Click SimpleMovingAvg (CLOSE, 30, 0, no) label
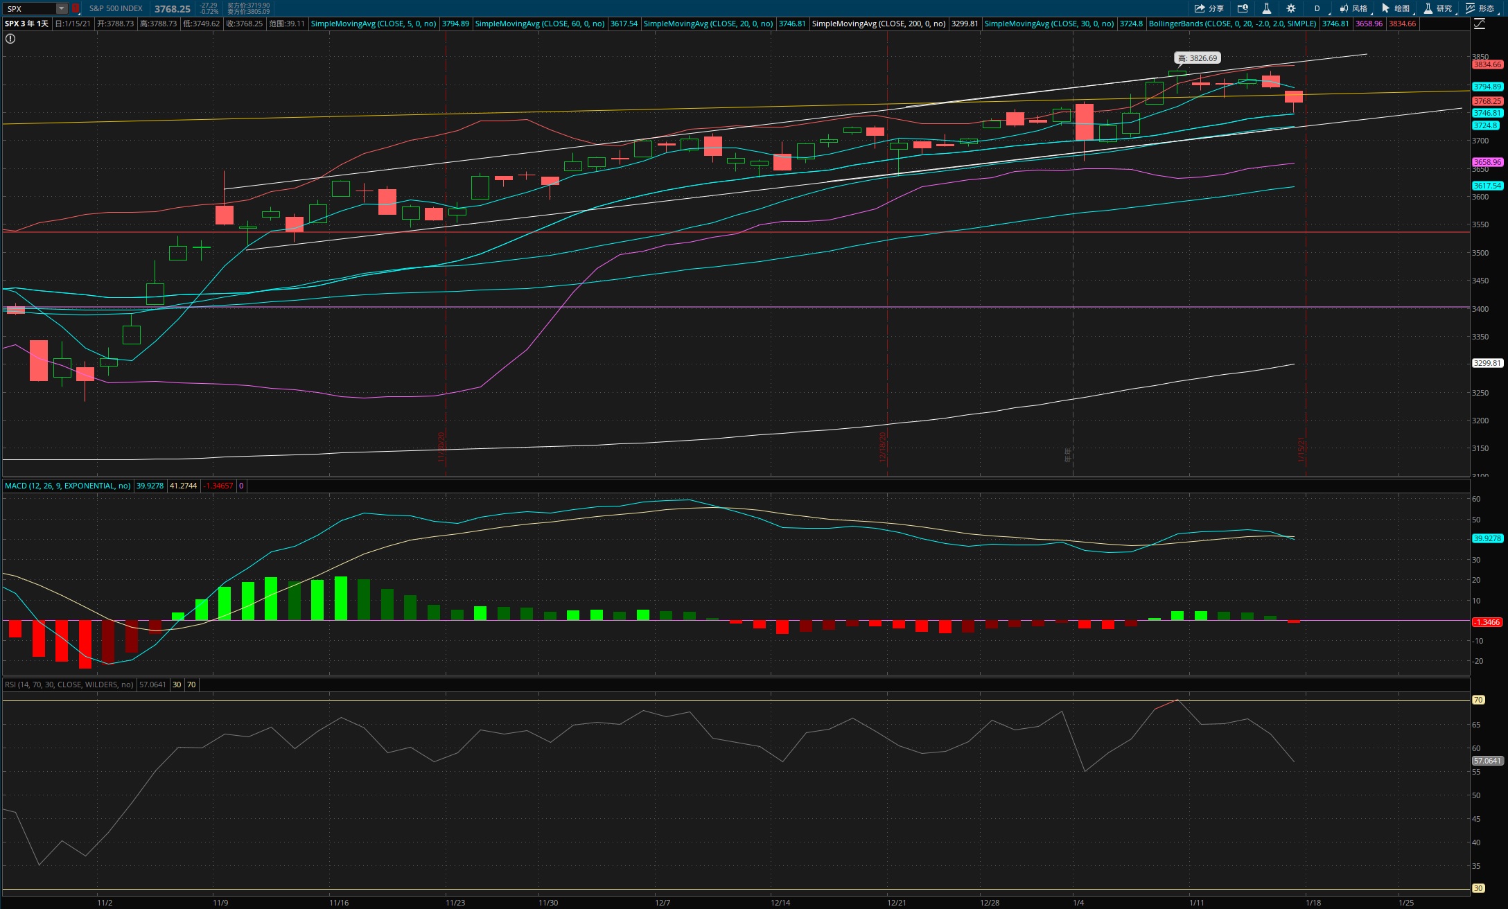 (1049, 24)
